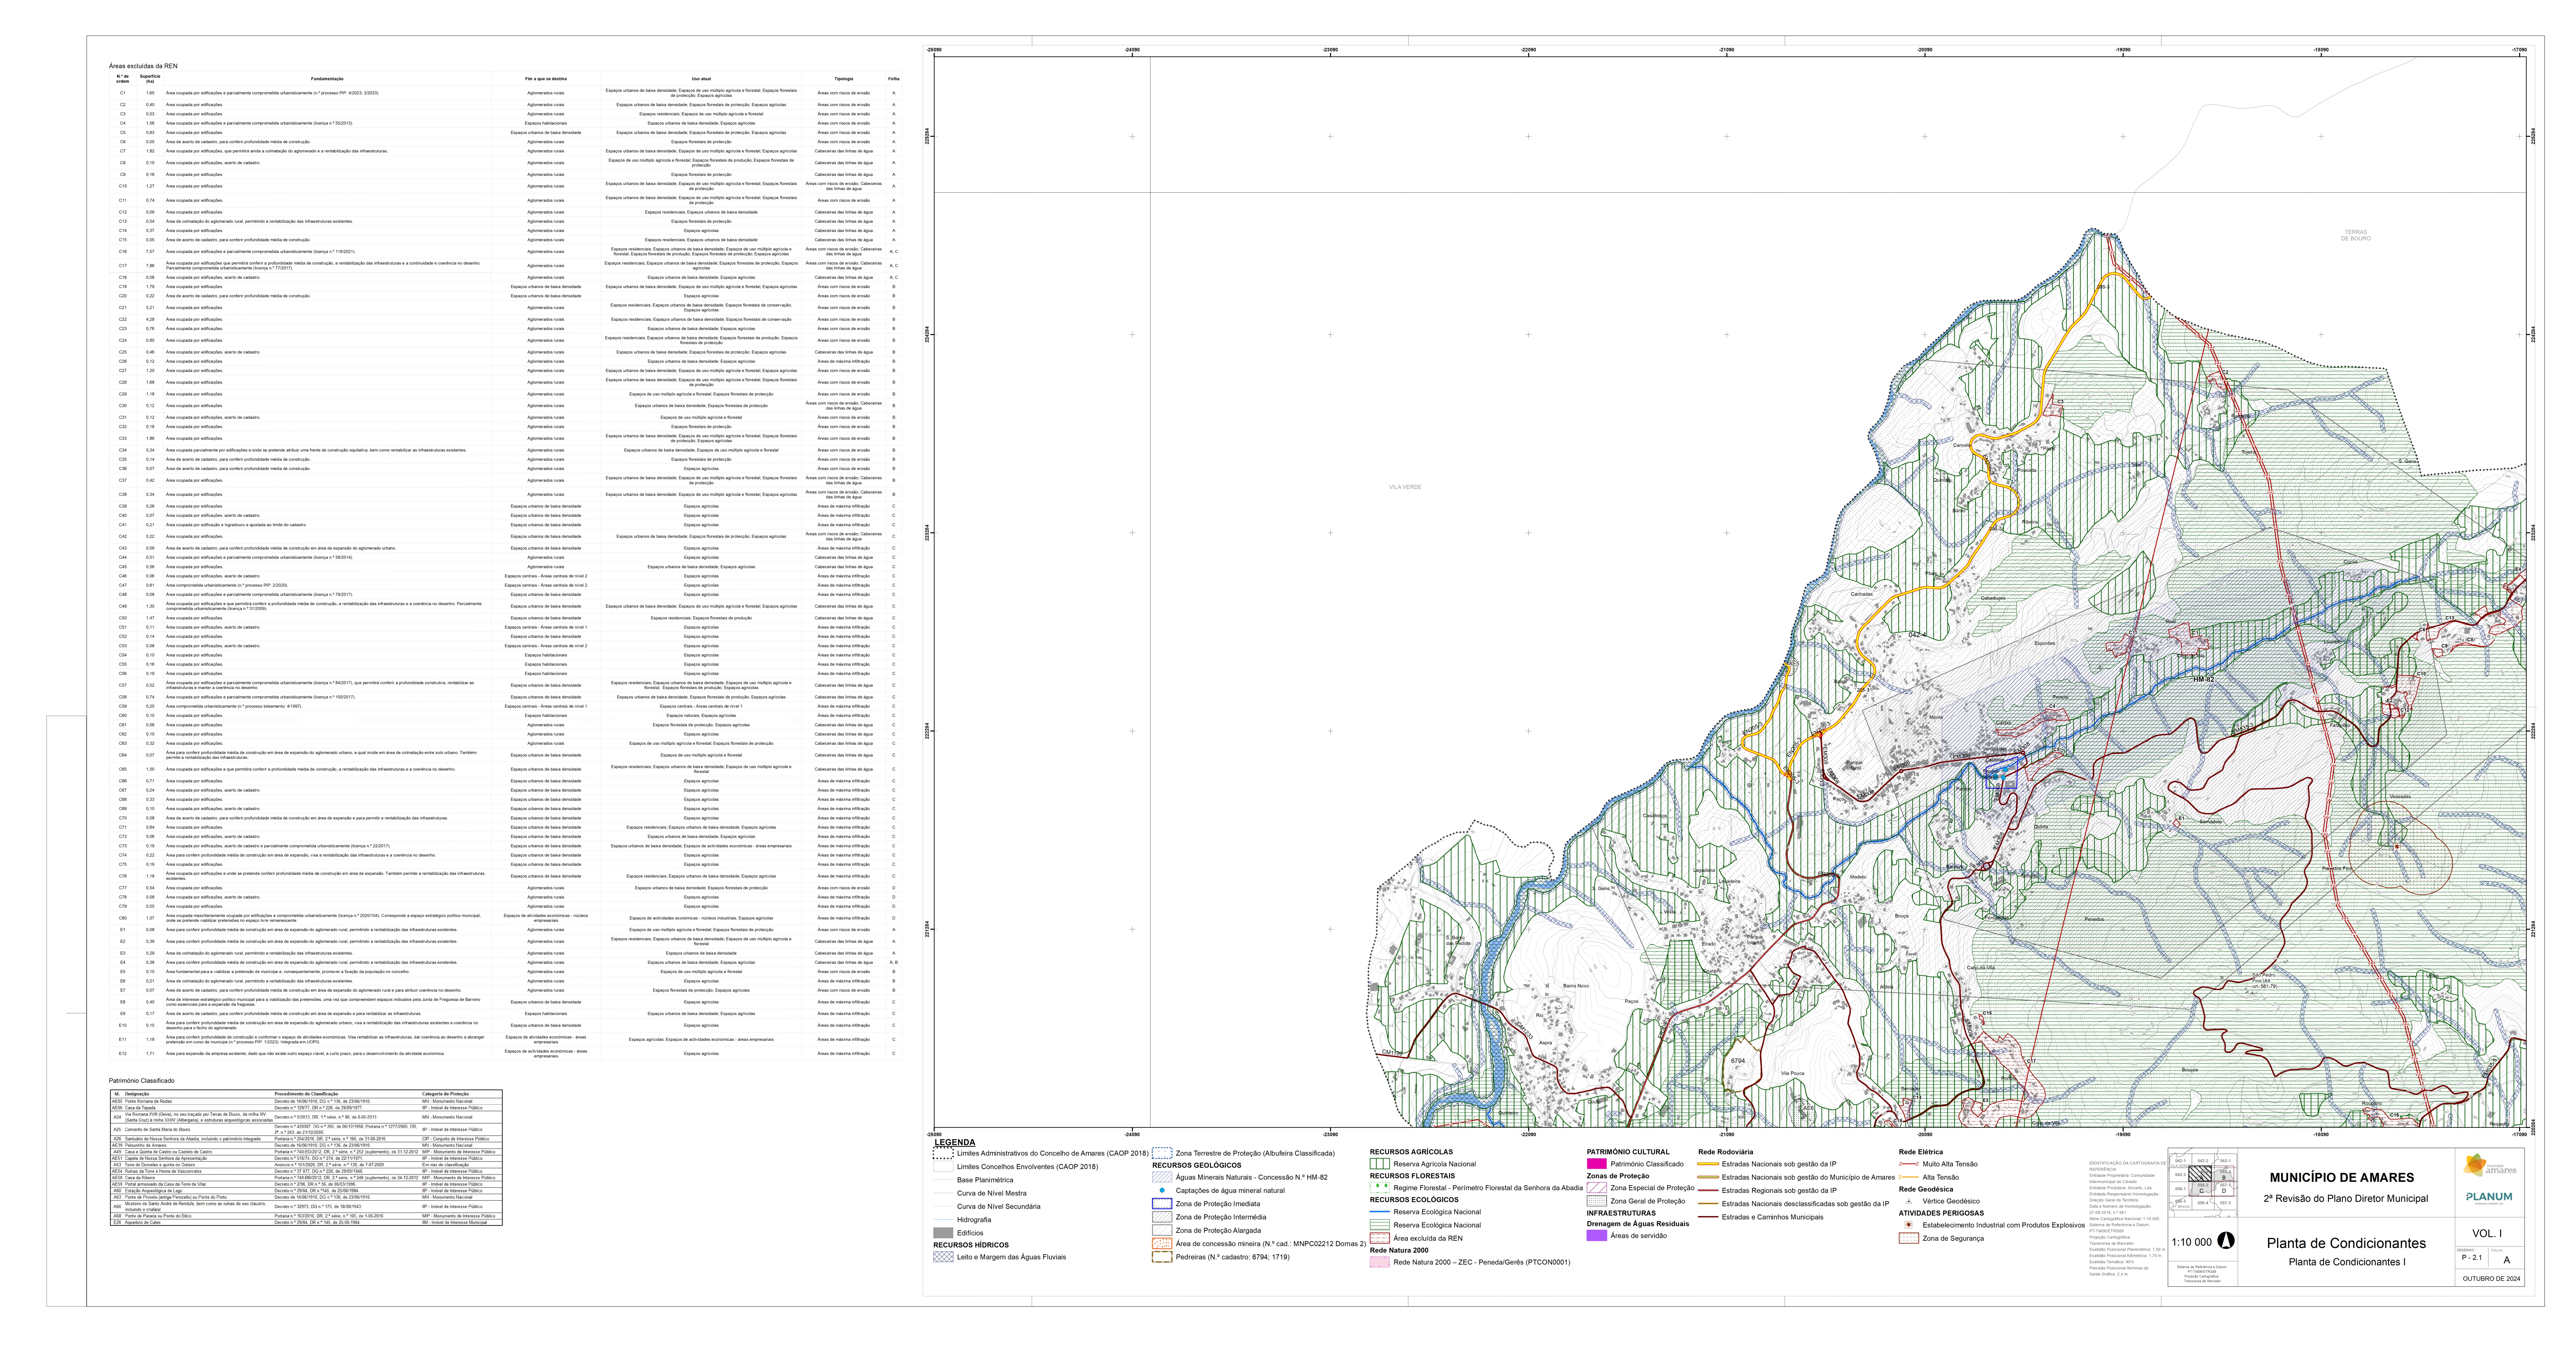Click the Reserva Agrícola Nacional green striped symbol
Viewport: 2576px width, 1348px height.
pos(1380,1164)
